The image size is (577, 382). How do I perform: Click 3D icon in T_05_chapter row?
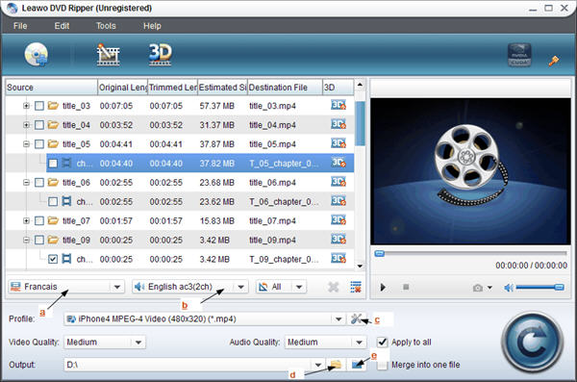339,163
